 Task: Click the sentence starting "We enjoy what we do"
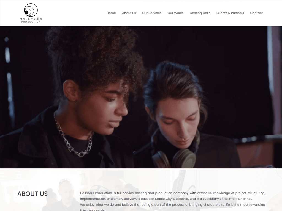tap(172, 207)
